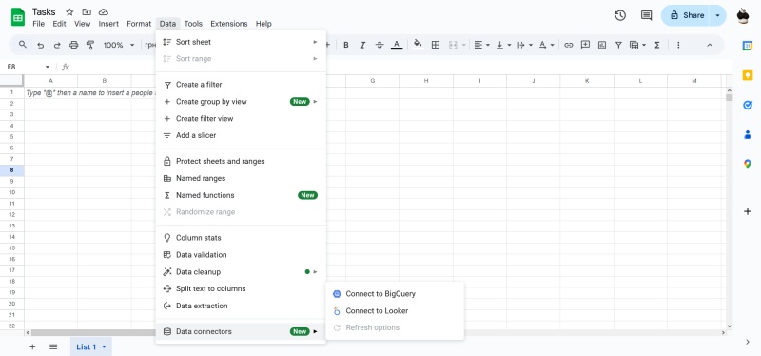Open horizontal align dropdown
The image size is (761, 356).
point(481,45)
